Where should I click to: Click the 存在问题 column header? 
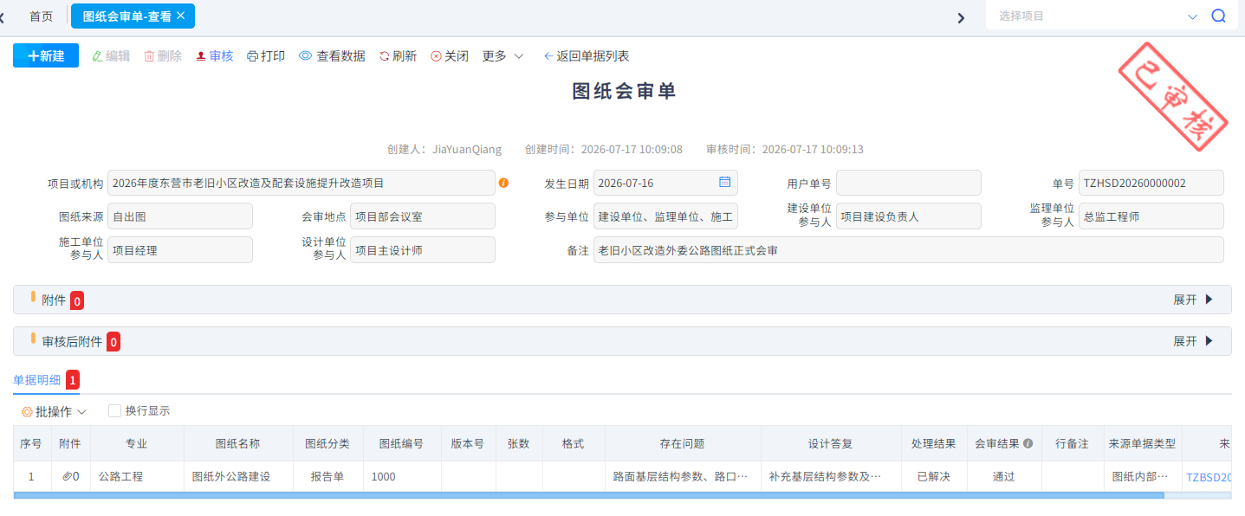coord(683,443)
